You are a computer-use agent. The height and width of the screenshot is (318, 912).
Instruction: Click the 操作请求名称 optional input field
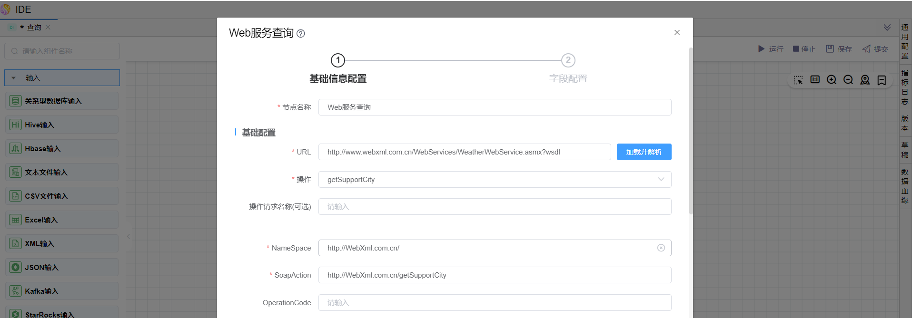495,207
